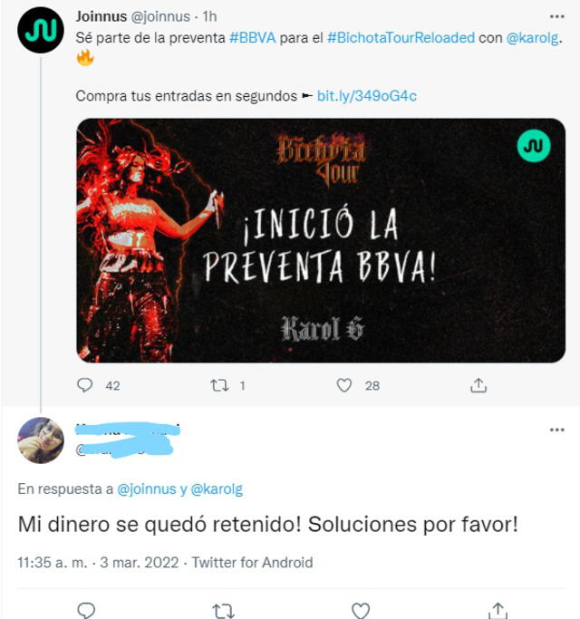The width and height of the screenshot is (580, 619).
Task: Open the replying user's profile photo
Action: (41, 440)
